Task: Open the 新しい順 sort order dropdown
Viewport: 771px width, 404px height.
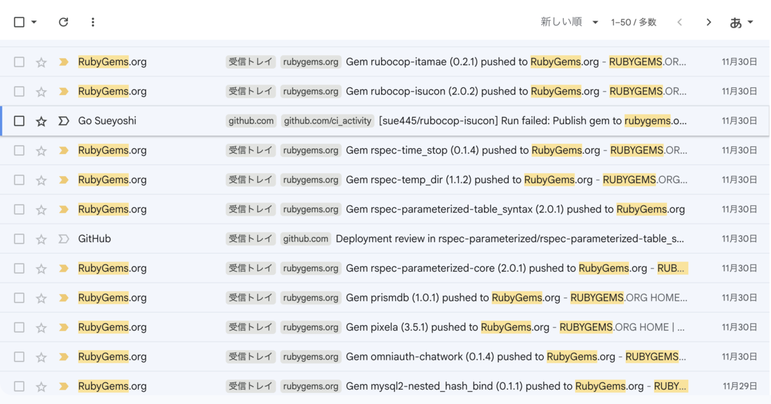Action: point(569,22)
